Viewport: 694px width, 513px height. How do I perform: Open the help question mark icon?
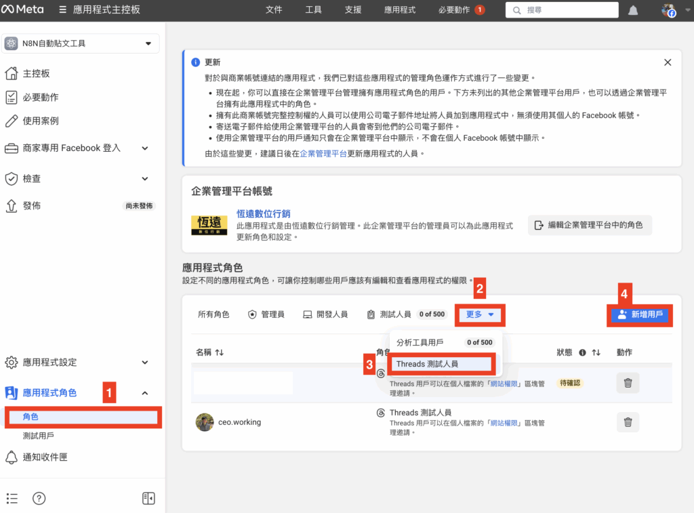pos(39,498)
